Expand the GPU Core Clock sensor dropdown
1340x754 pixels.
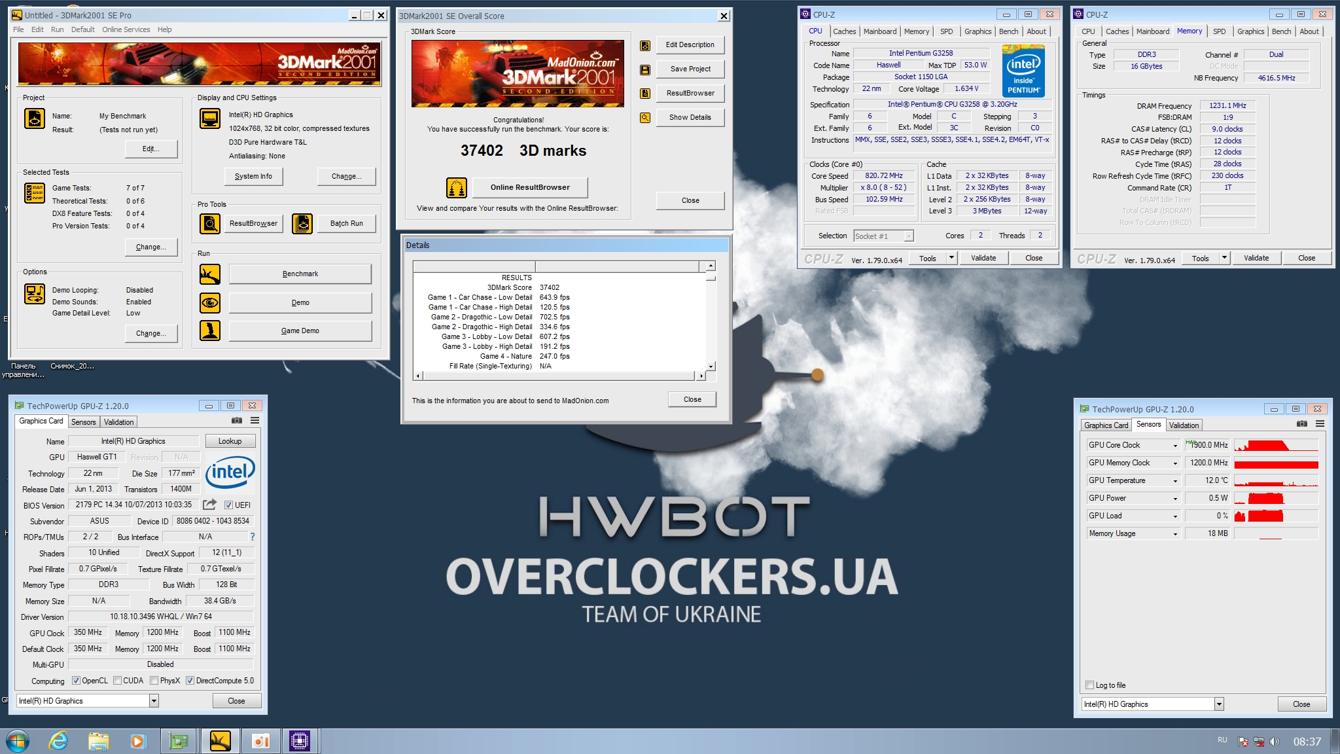click(x=1175, y=445)
